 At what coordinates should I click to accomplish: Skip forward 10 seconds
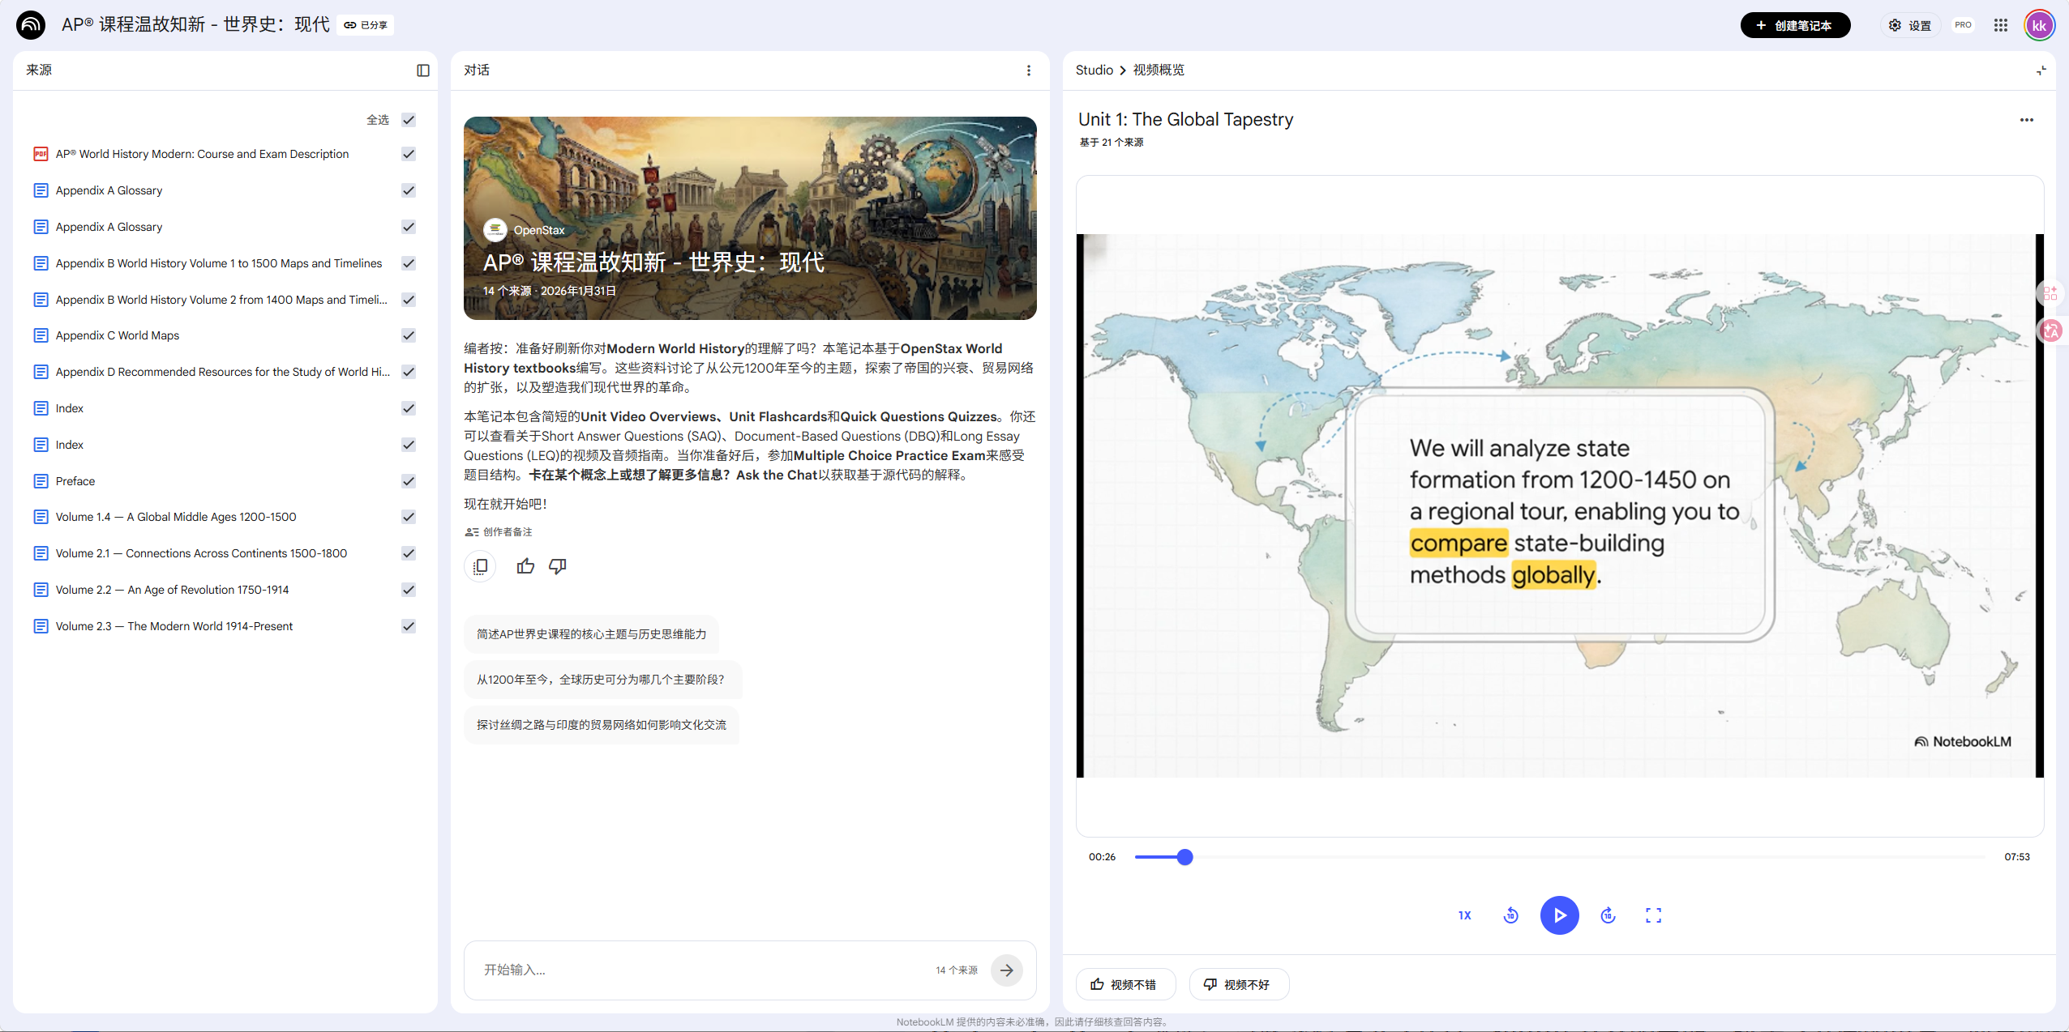[1608, 915]
